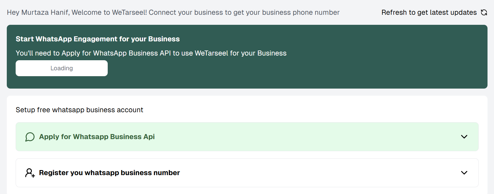494x194 pixels.
Task: Click the chat bubble icon in Apply row
Action: point(30,137)
